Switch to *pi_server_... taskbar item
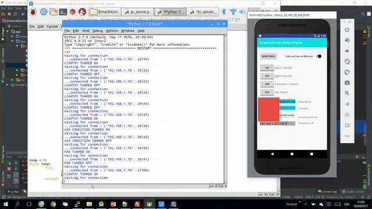Screen dimensions: 372x209 click(203, 12)
